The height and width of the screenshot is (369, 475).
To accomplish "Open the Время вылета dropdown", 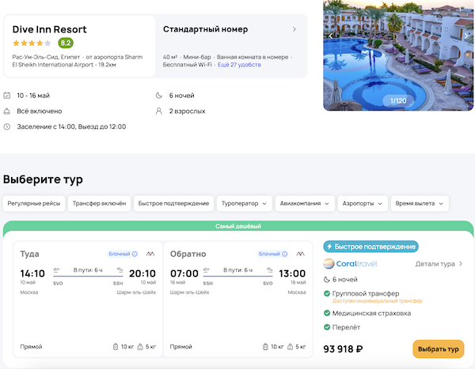I will pyautogui.click(x=420, y=203).
